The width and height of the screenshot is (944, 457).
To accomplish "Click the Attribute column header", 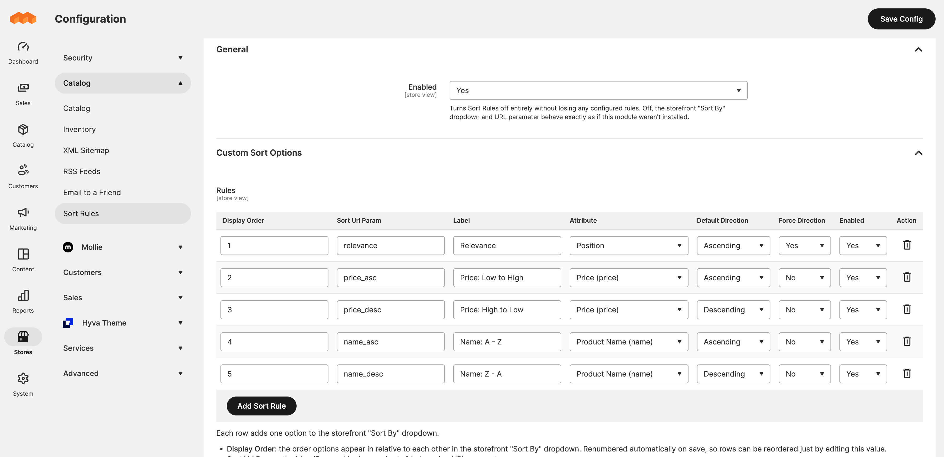I will (x=583, y=221).
